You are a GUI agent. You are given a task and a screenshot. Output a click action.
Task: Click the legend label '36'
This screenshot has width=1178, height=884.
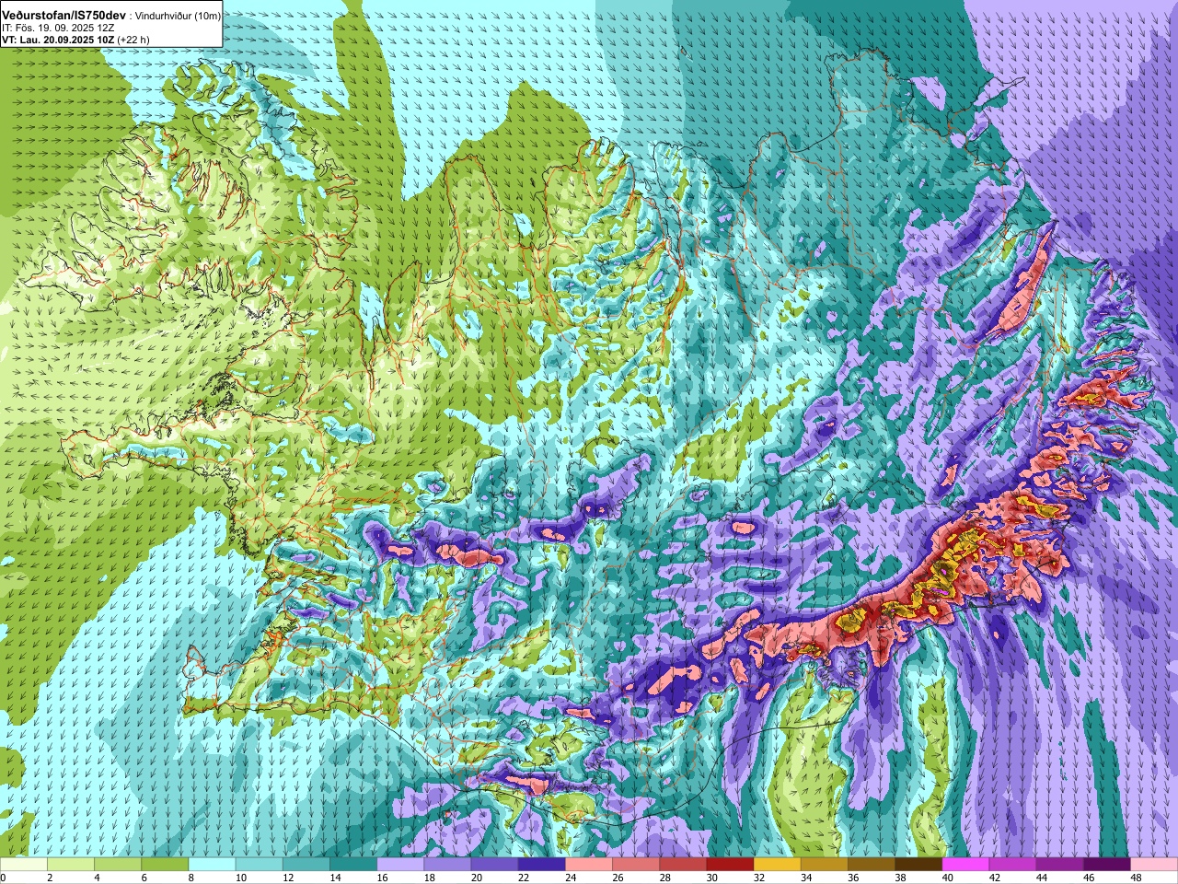852,878
